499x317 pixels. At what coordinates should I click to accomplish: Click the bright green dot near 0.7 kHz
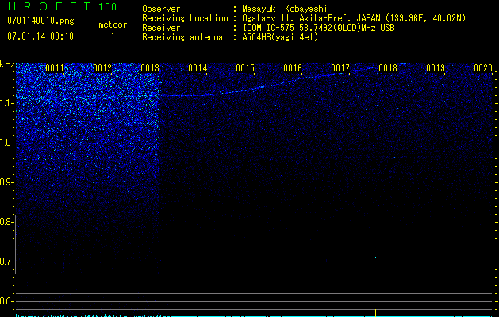[x=375, y=258]
